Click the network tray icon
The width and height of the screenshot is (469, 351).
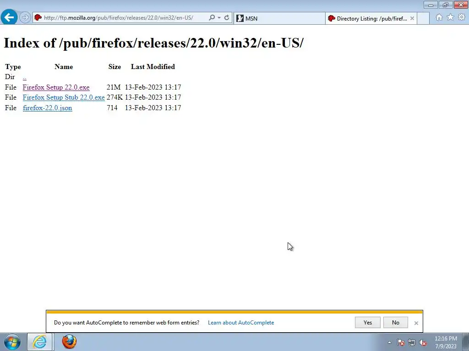pos(412,343)
